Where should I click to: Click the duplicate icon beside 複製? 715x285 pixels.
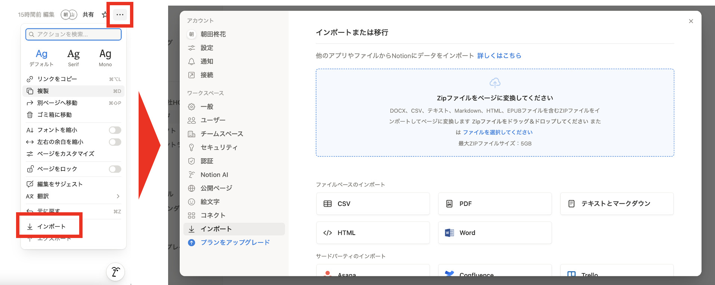tap(30, 91)
